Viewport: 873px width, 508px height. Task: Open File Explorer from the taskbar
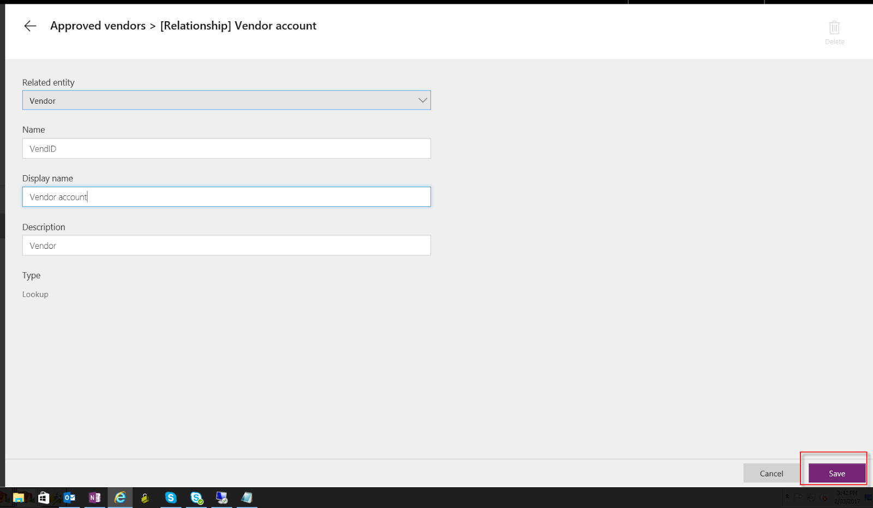click(18, 497)
